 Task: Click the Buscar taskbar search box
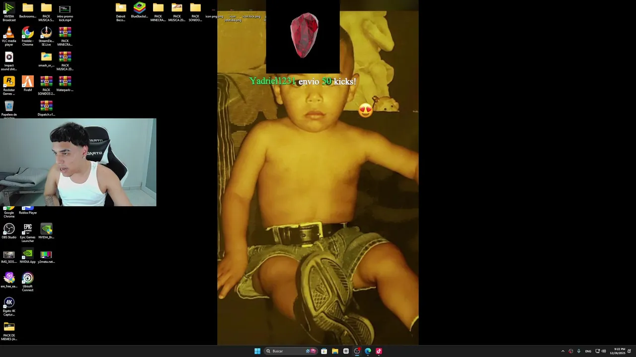(290, 351)
